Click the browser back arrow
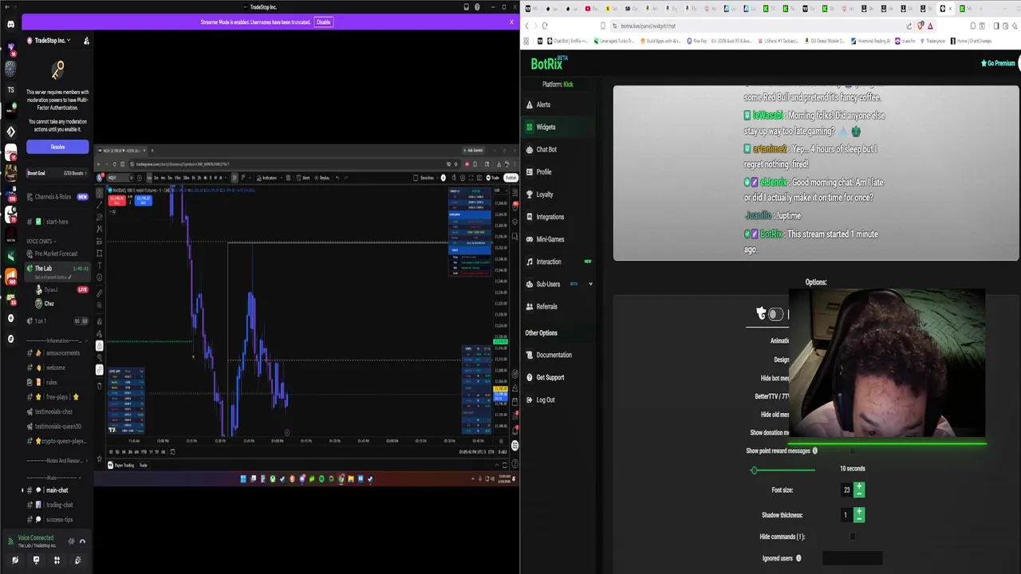This screenshot has width=1021, height=574. pyautogui.click(x=527, y=26)
